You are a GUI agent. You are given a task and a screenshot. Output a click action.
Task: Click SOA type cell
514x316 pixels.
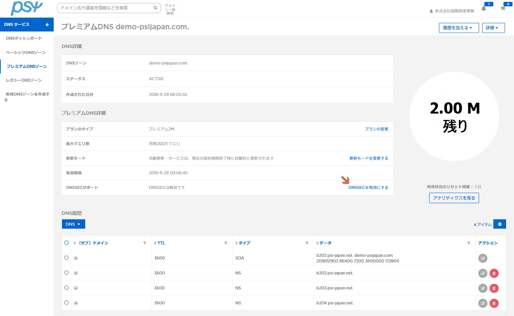point(240,258)
